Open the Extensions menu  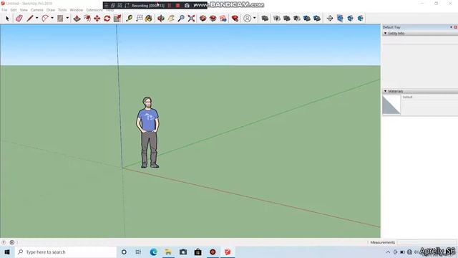click(94, 10)
